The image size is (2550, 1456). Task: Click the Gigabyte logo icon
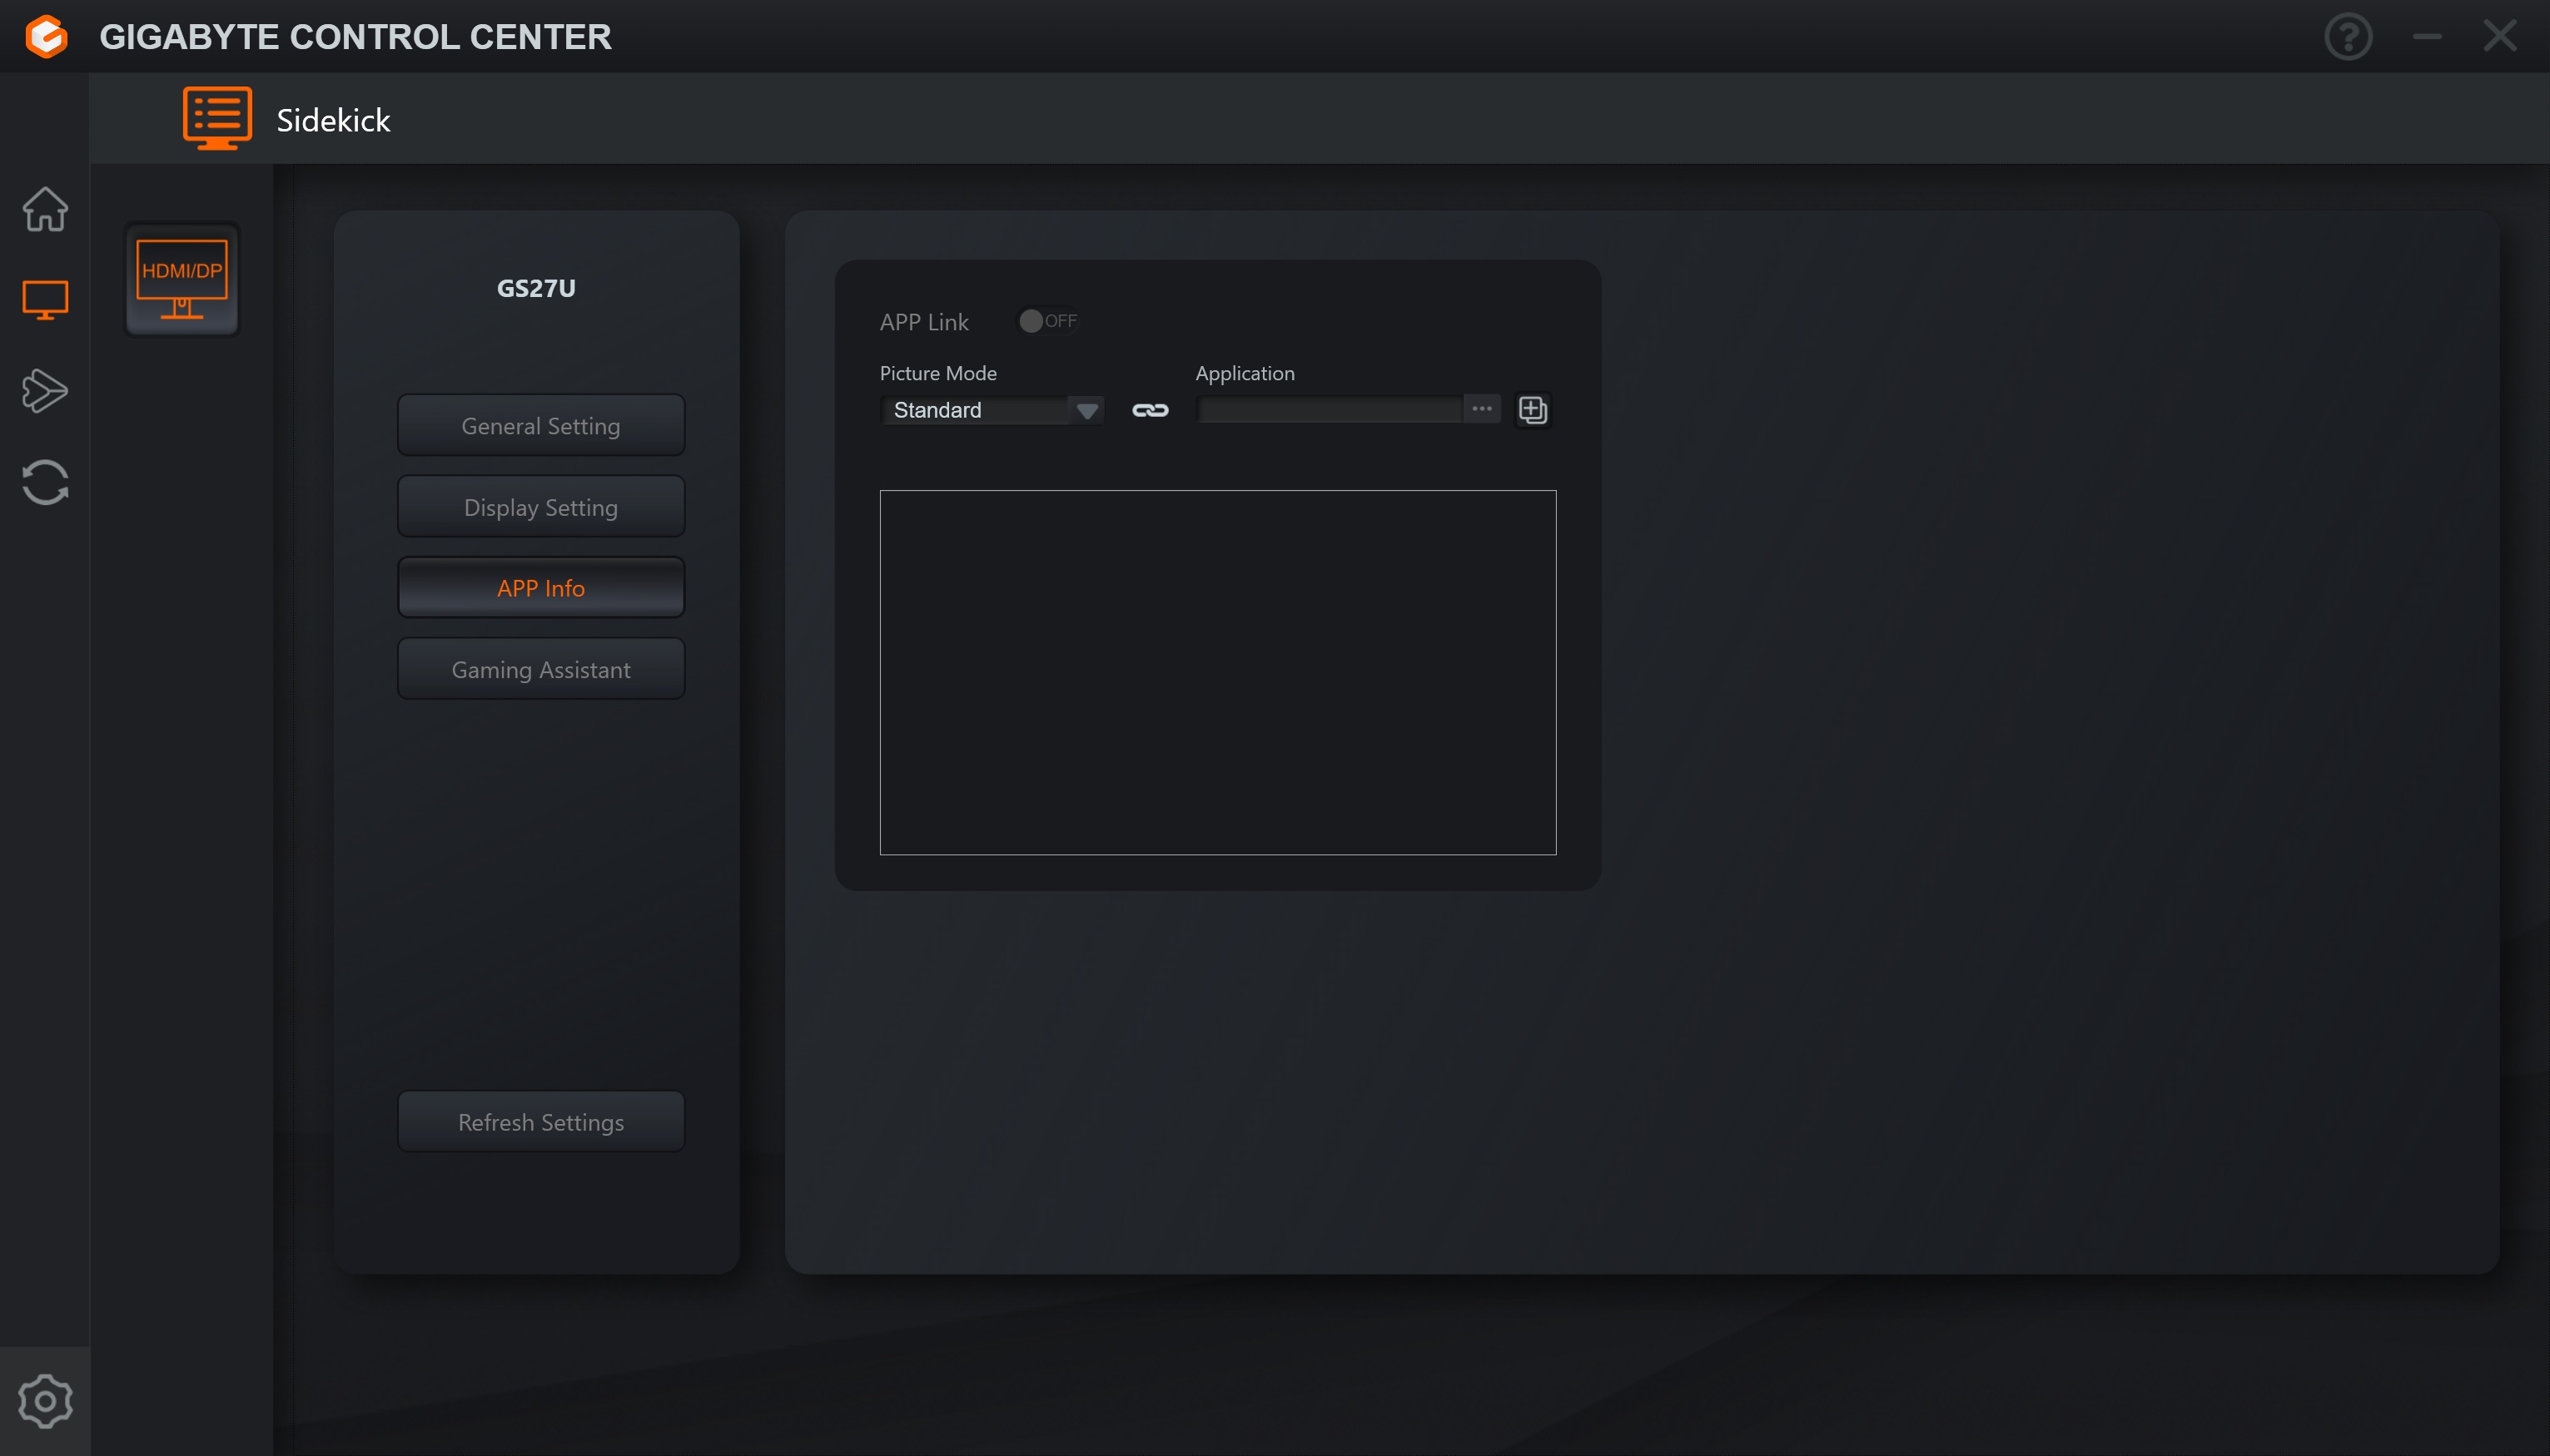click(x=46, y=37)
